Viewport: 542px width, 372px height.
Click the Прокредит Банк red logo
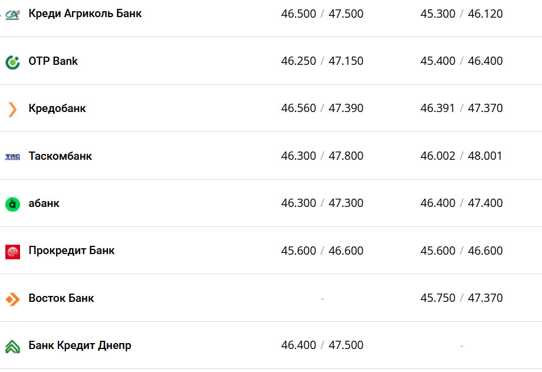pos(12,251)
